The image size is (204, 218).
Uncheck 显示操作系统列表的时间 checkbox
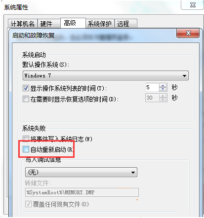point(26,88)
